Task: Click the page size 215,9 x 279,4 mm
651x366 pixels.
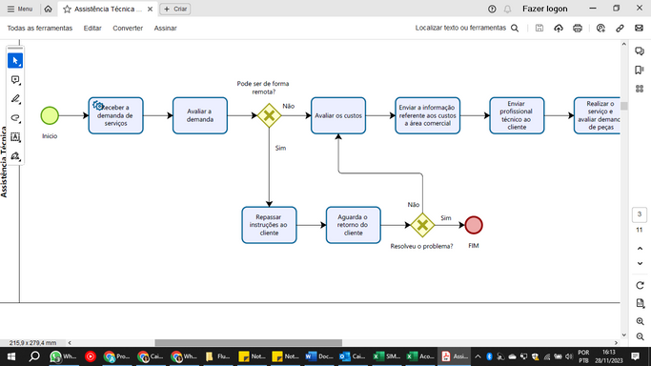Action: click(32, 343)
